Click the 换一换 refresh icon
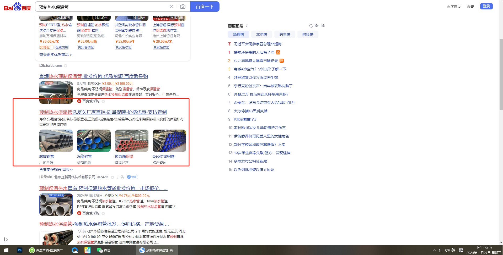The image size is (503, 255). tap(311, 26)
